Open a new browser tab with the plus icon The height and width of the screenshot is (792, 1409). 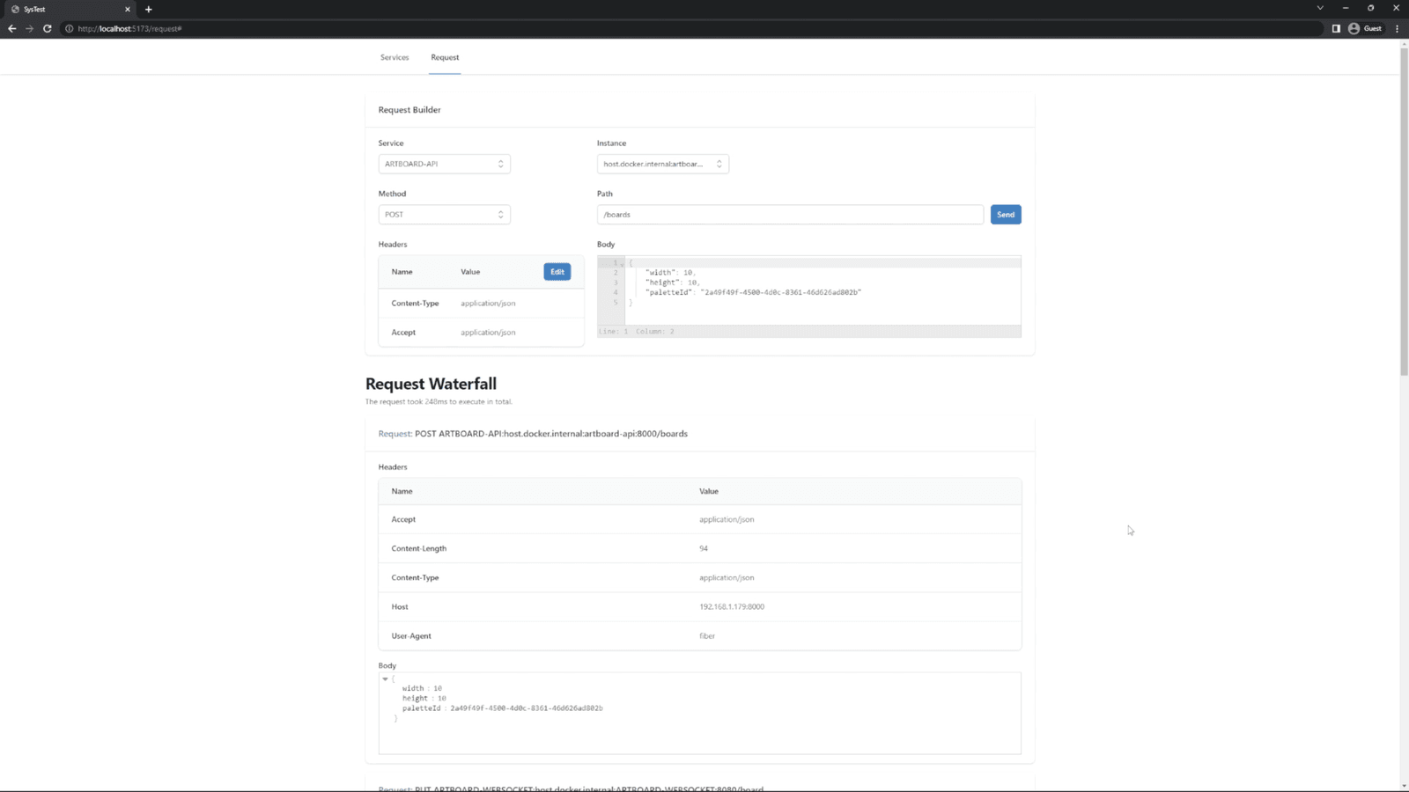148,9
